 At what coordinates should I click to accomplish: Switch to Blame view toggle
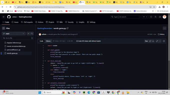[x=48, y=41]
